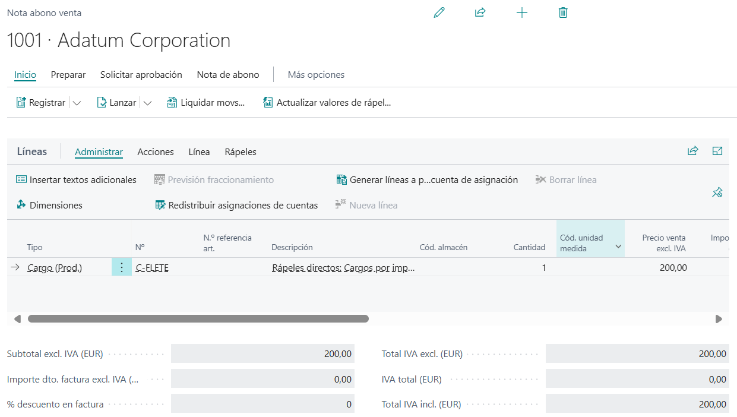Image resolution: width=737 pixels, height=417 pixels.
Task: Open the Inicio tab
Action: tap(26, 75)
